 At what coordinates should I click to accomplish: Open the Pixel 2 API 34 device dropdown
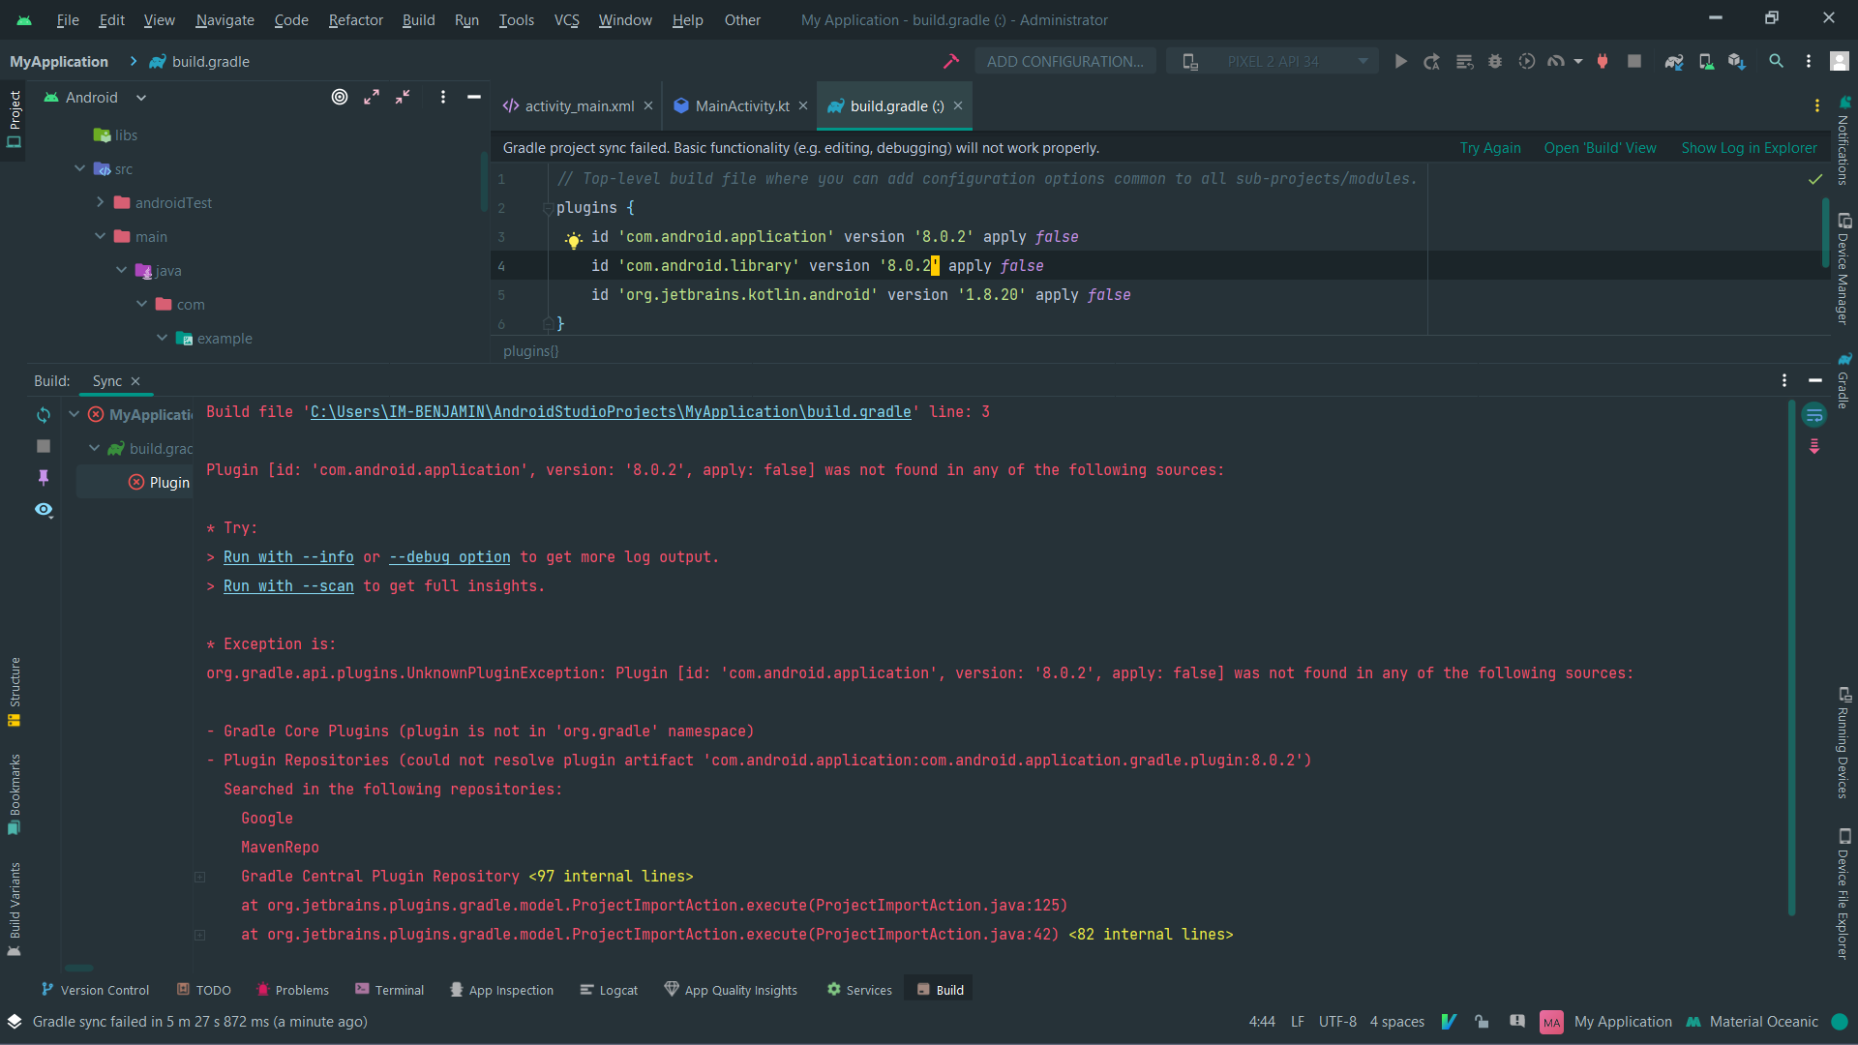pyautogui.click(x=1273, y=61)
